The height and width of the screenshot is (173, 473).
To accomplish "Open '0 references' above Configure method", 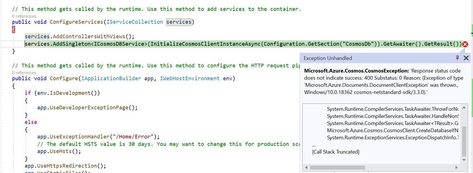I will (x=24, y=72).
